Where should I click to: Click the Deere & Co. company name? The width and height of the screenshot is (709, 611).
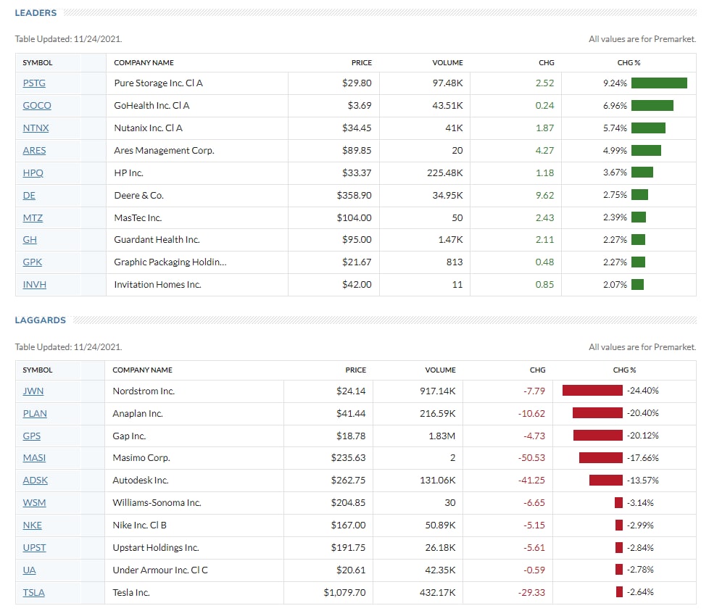(138, 196)
